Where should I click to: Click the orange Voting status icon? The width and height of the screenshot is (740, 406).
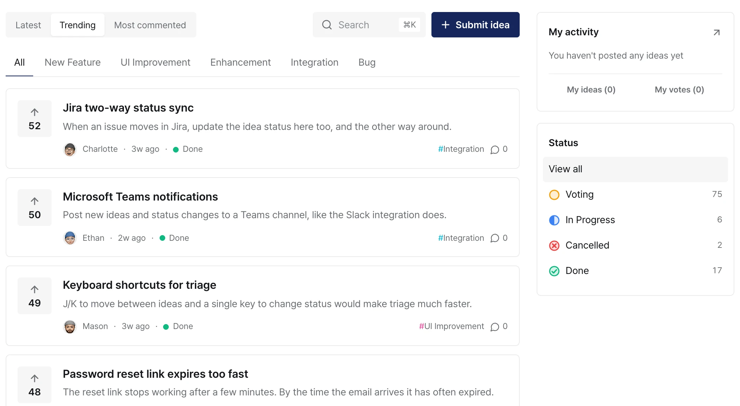tap(554, 195)
